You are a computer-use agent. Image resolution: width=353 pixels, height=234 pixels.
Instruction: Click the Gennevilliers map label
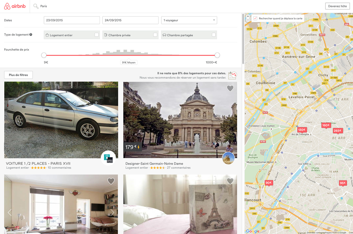[309, 35]
